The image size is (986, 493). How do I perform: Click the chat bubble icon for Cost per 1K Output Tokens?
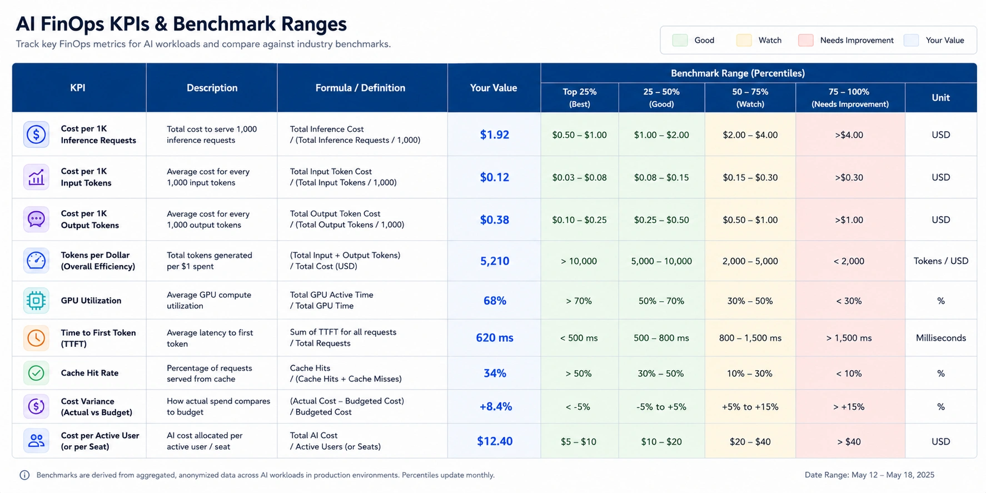36,220
